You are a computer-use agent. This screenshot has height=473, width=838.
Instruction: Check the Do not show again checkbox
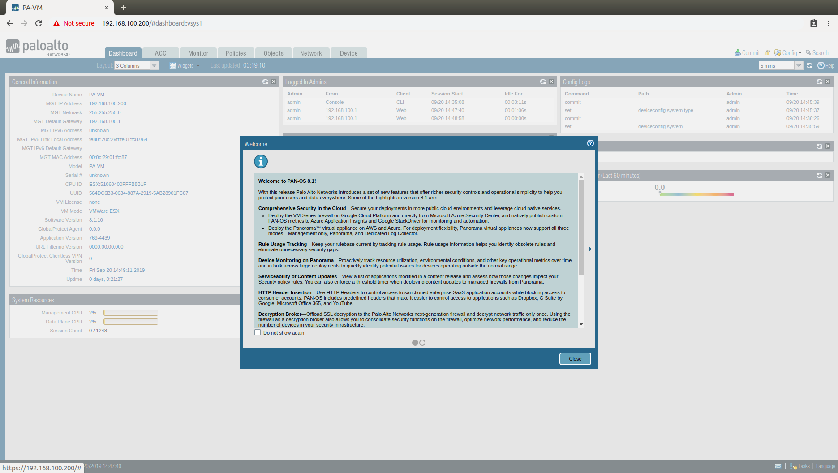pyautogui.click(x=258, y=332)
